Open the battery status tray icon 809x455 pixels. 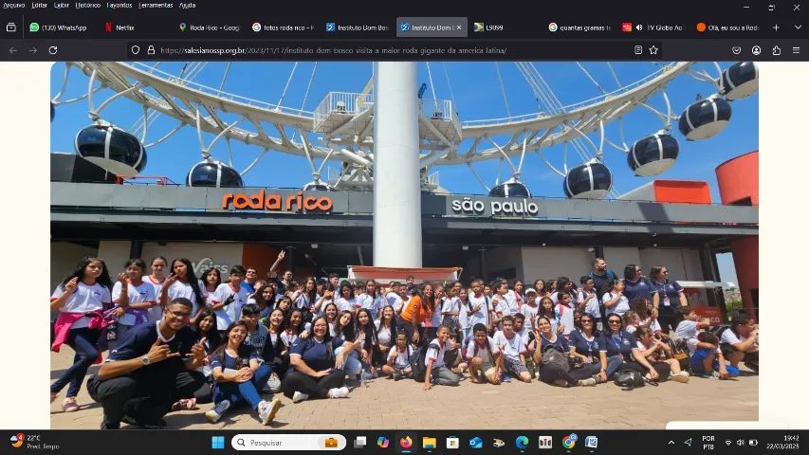[x=753, y=443]
